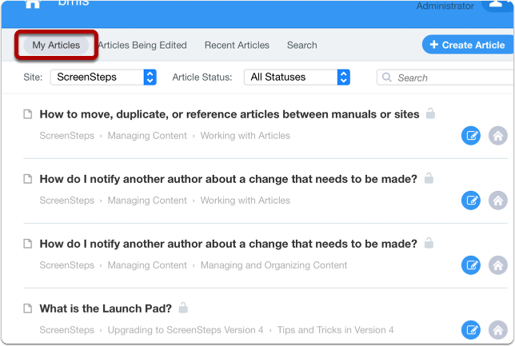Click home icon for the Managing and Organizing Content article
Image resolution: width=515 pixels, height=346 pixels.
point(498,265)
